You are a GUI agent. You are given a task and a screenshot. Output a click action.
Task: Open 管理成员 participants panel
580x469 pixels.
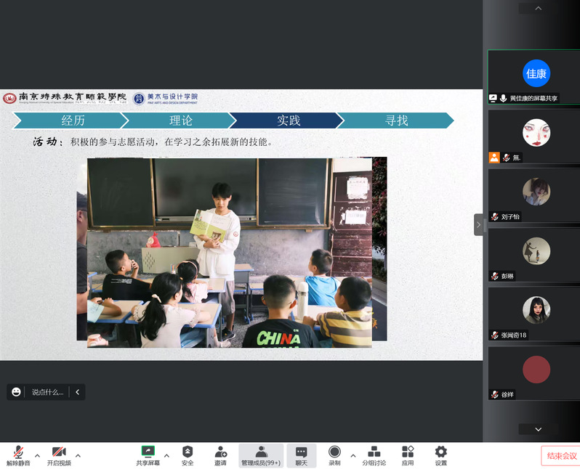(261, 454)
